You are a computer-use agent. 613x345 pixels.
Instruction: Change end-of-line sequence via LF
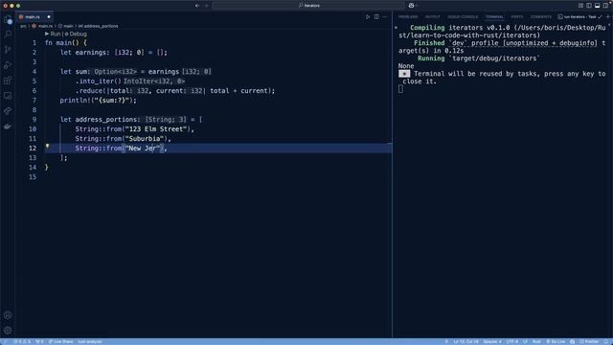click(525, 341)
